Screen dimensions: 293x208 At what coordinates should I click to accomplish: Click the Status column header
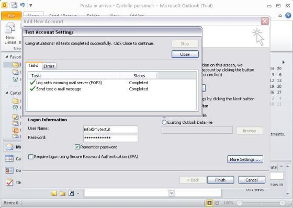tap(139, 76)
